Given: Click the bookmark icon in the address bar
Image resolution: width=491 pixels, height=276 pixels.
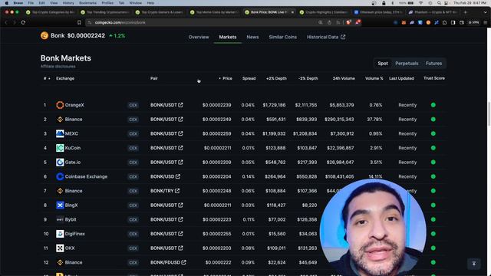Looking at the screenshot, I should 79,22.
